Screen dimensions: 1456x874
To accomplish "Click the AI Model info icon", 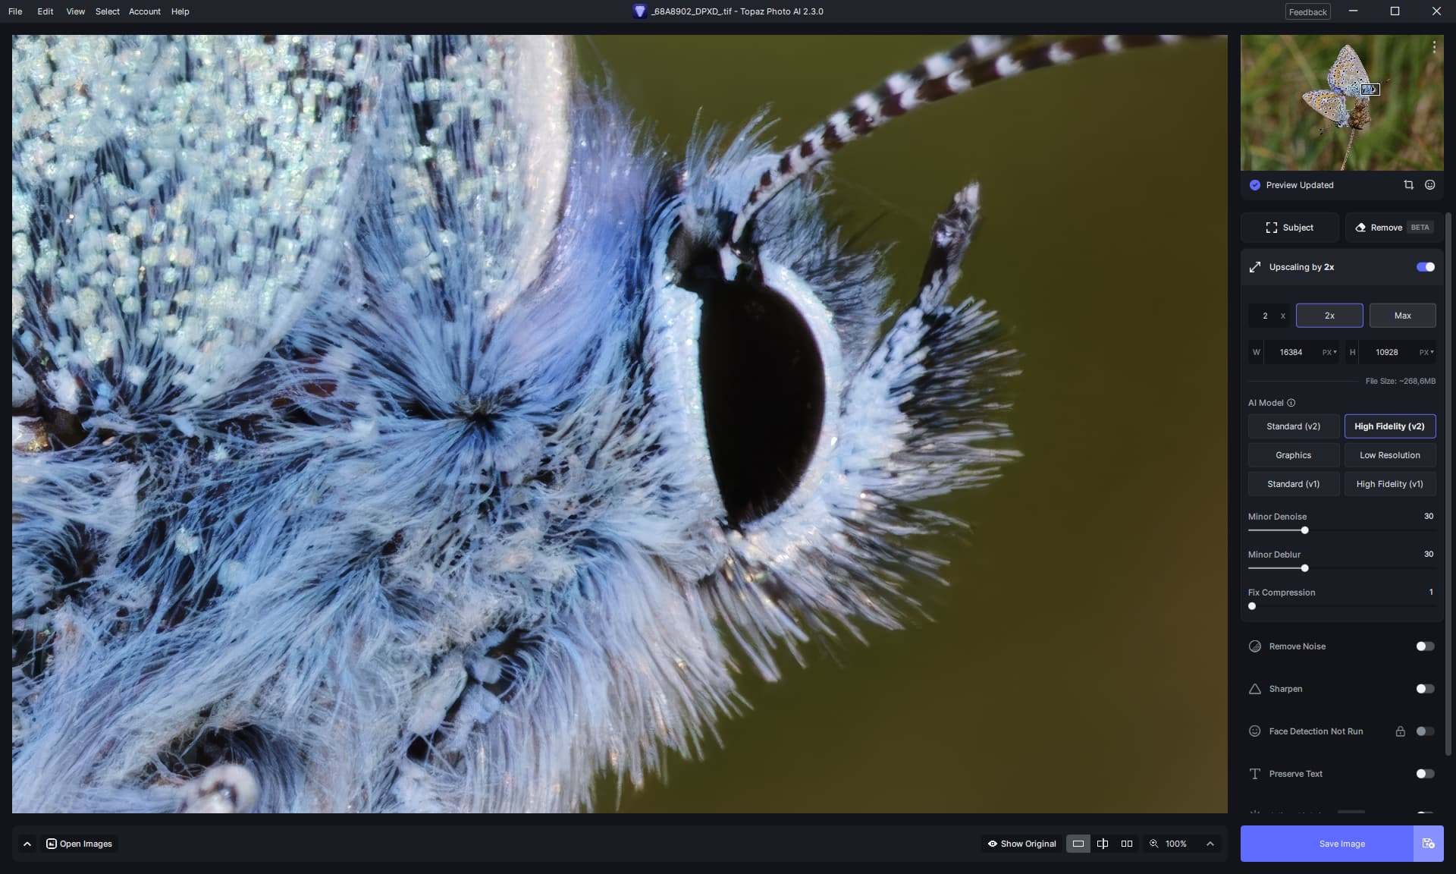I will pos(1291,403).
